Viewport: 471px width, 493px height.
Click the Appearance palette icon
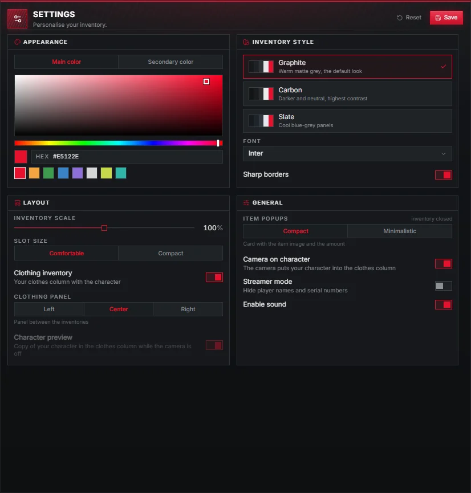(17, 42)
